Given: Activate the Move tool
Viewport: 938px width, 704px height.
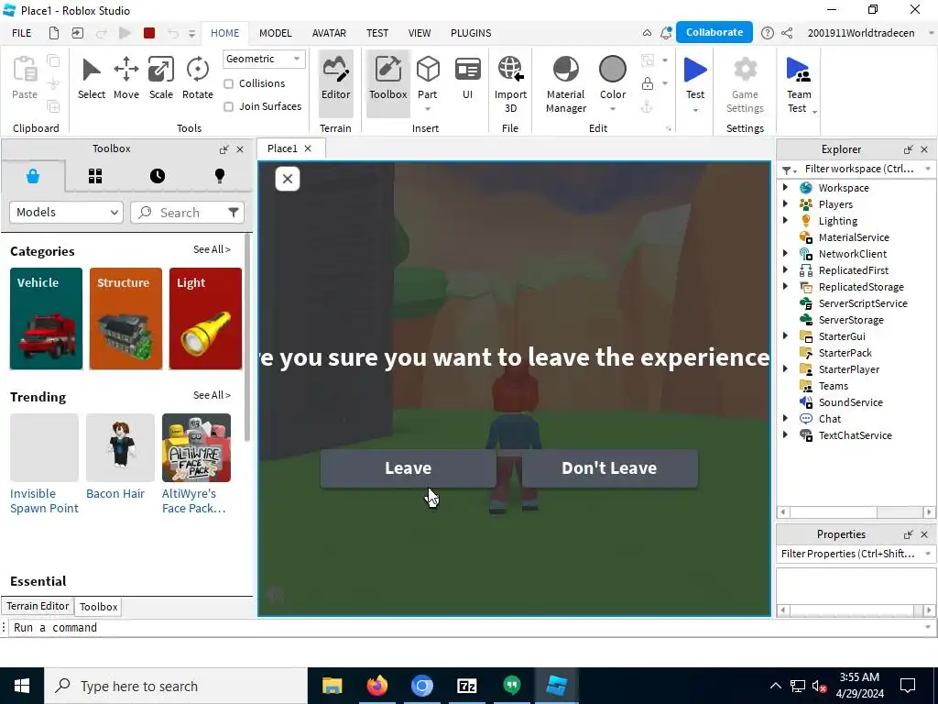Looking at the screenshot, I should (x=126, y=79).
